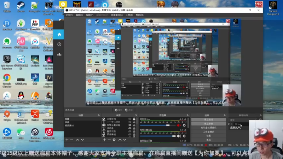Click the 停止推流 button
This screenshot has height=159, width=283.
tap(208, 120)
